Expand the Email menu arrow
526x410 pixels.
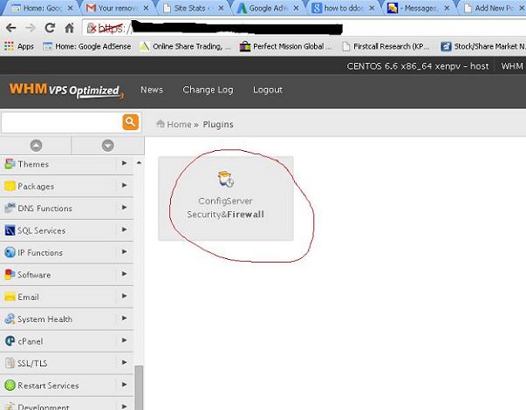124,296
